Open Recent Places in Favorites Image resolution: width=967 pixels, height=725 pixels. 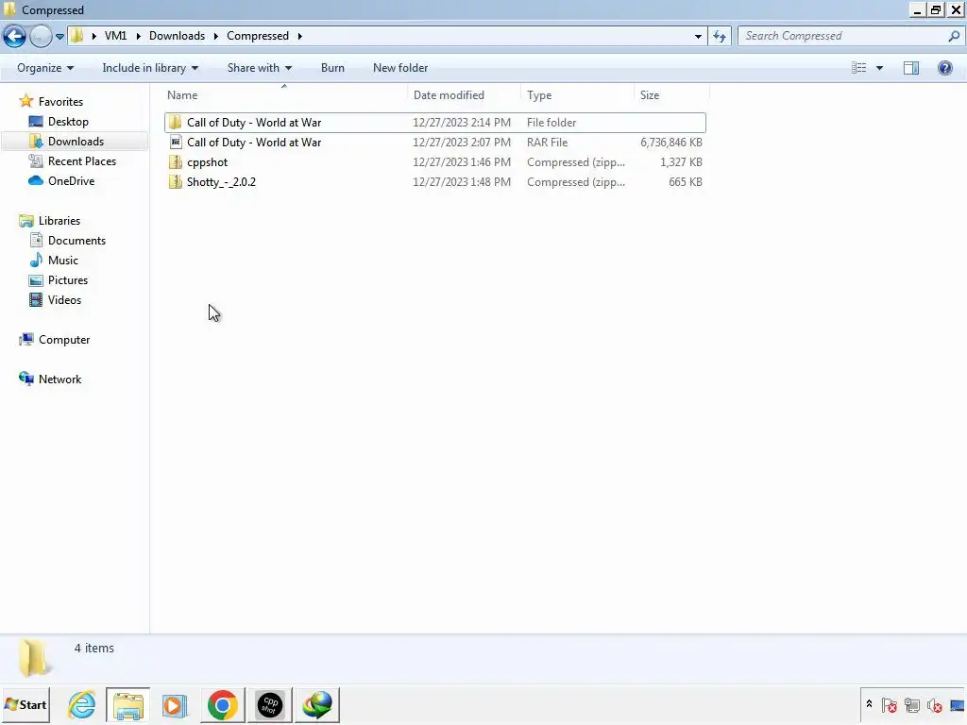click(81, 160)
